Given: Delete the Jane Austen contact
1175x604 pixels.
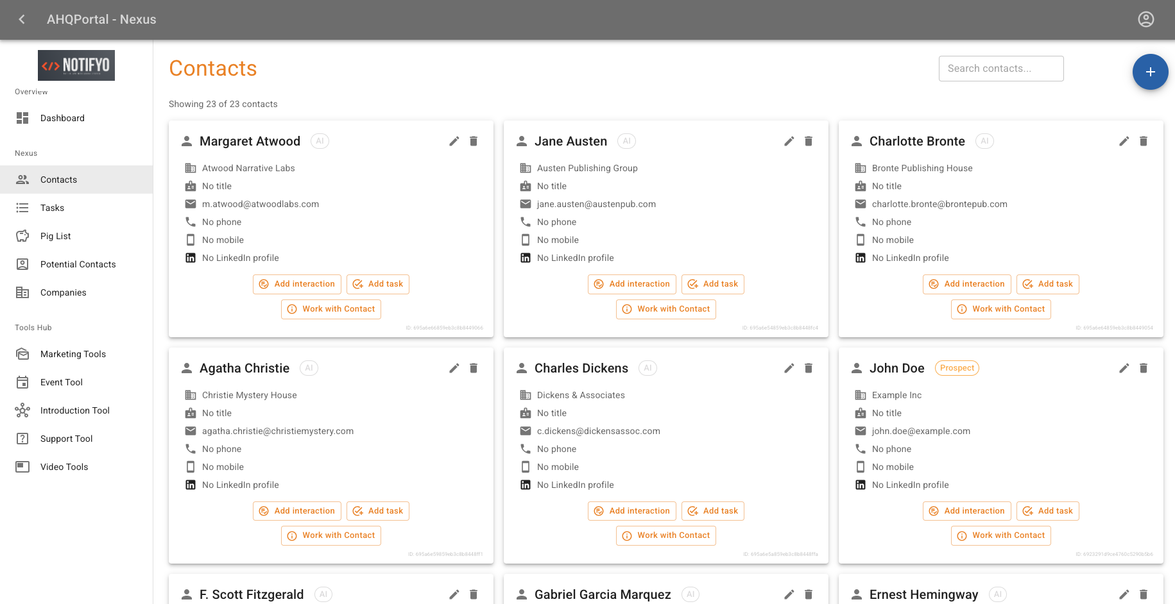Looking at the screenshot, I should pyautogui.click(x=809, y=141).
